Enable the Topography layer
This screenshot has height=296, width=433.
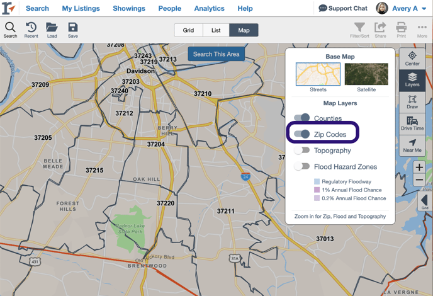tap(303, 151)
